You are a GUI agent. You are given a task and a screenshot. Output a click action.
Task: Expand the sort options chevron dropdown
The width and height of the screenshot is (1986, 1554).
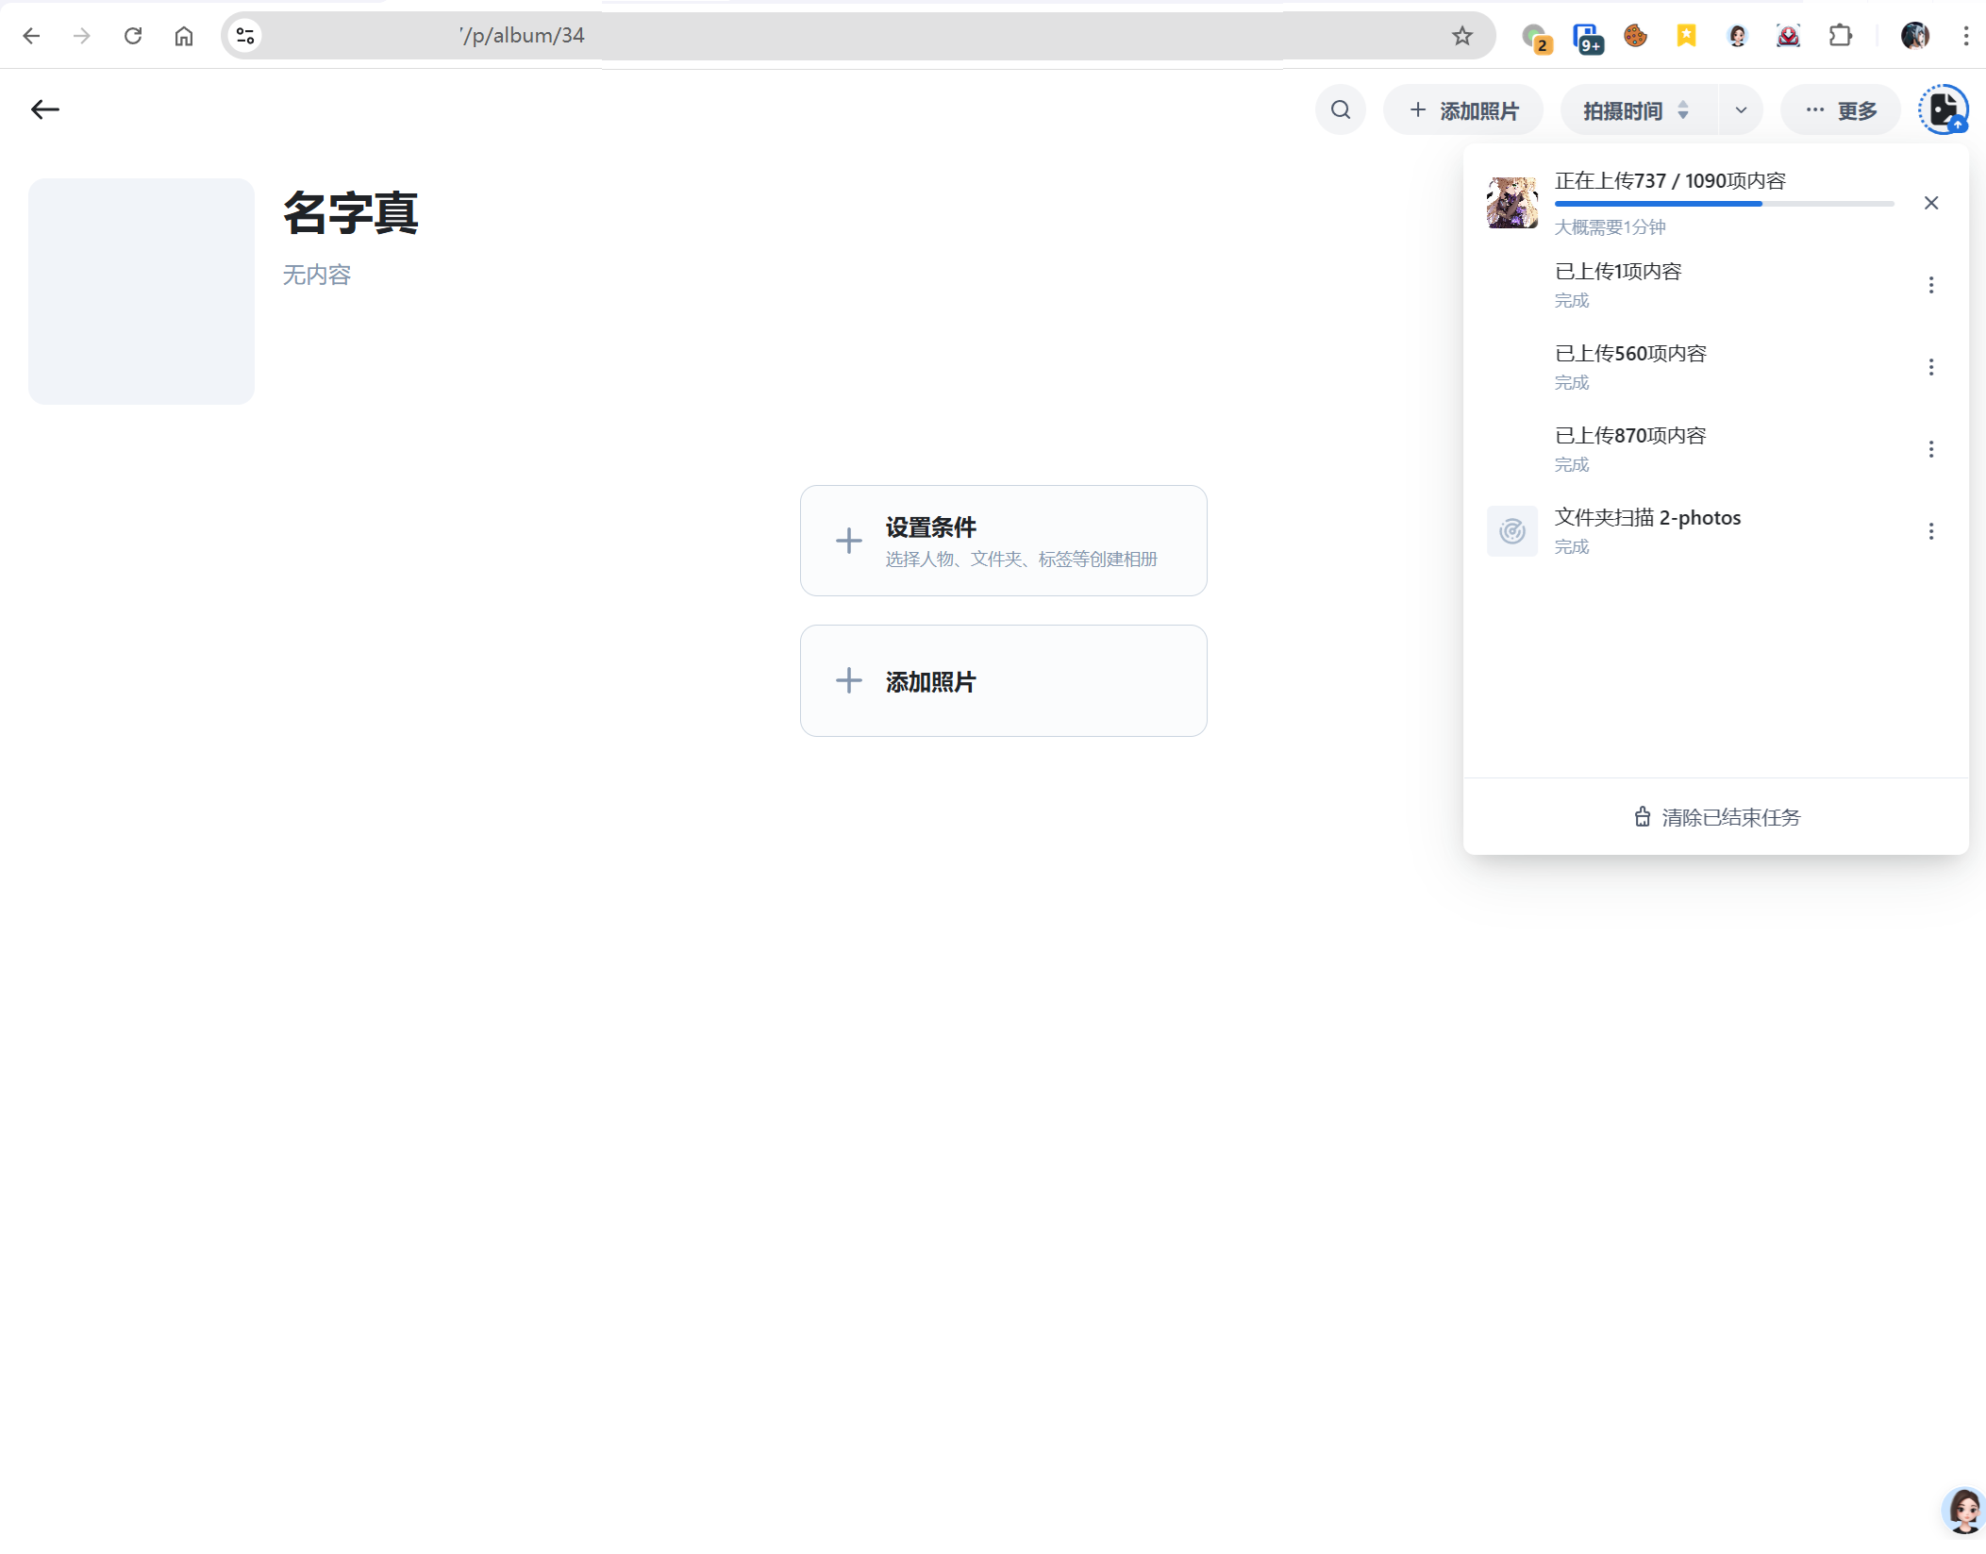point(1740,110)
